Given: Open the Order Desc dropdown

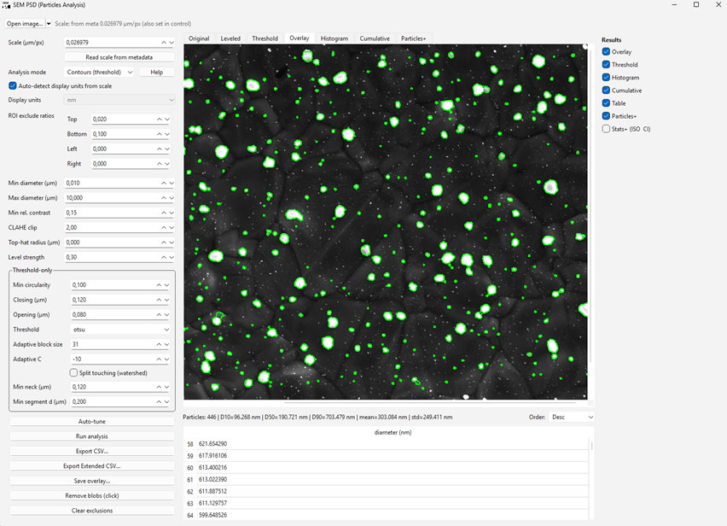Looking at the screenshot, I should [572, 418].
